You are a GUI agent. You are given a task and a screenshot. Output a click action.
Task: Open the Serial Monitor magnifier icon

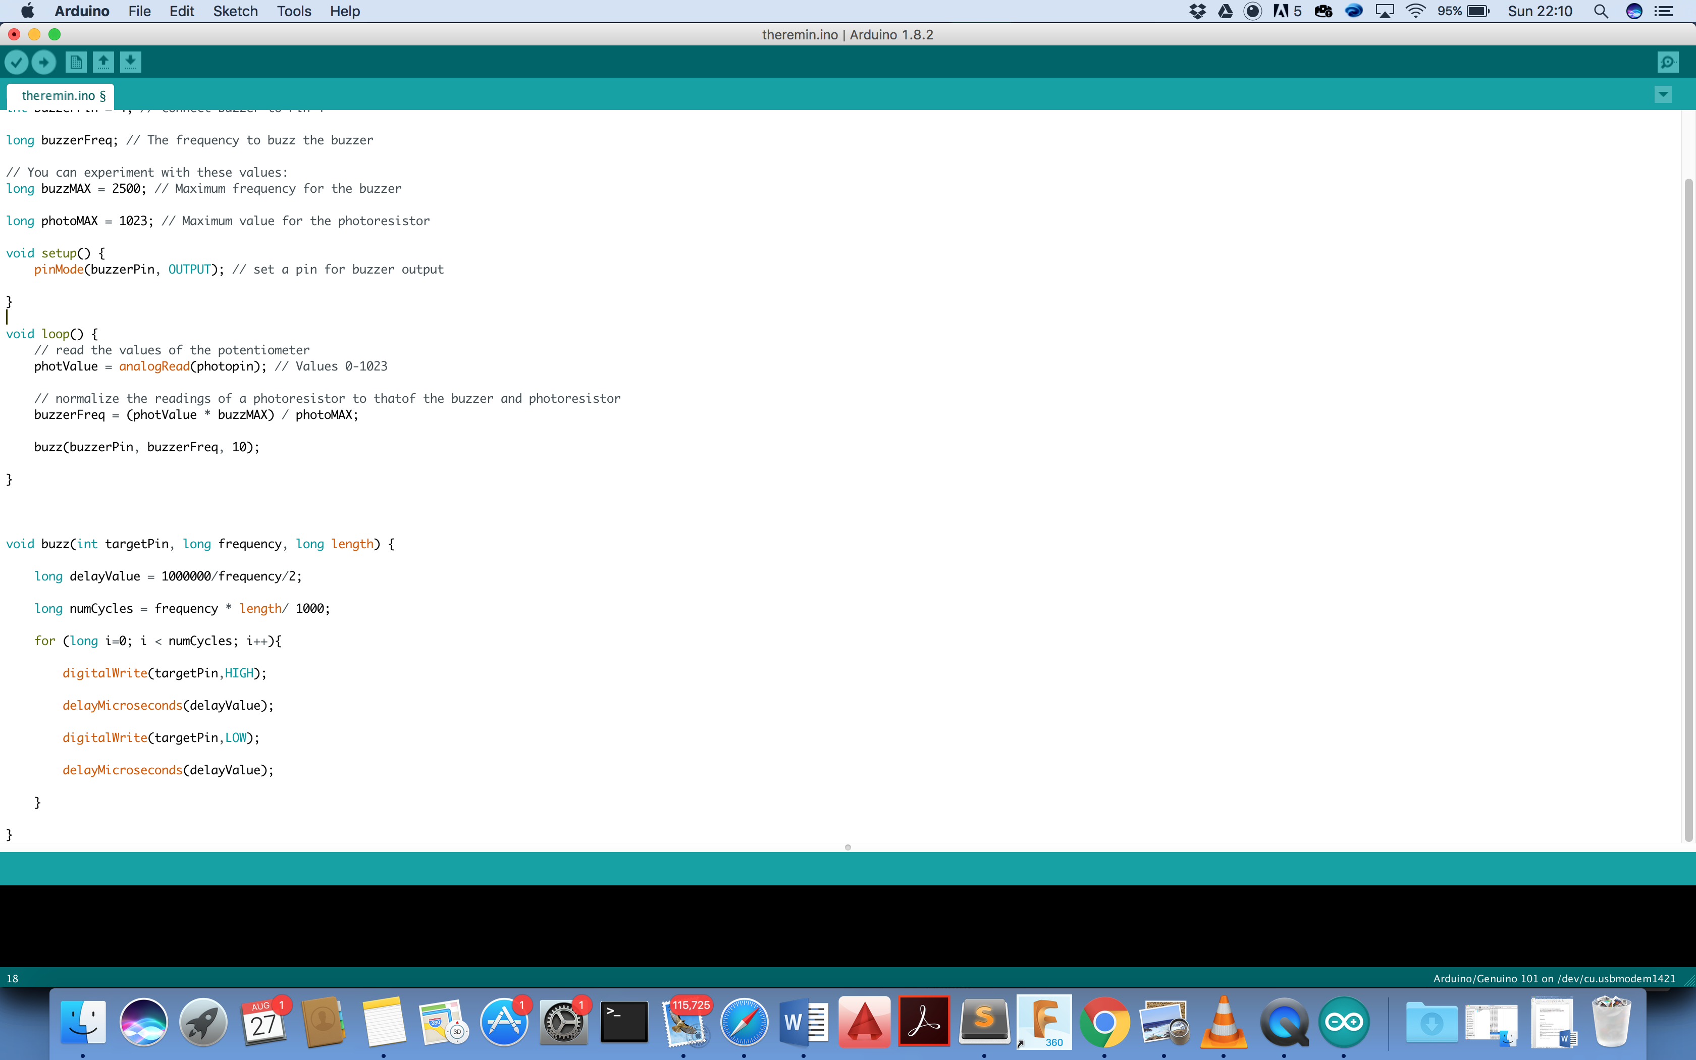[x=1668, y=63]
